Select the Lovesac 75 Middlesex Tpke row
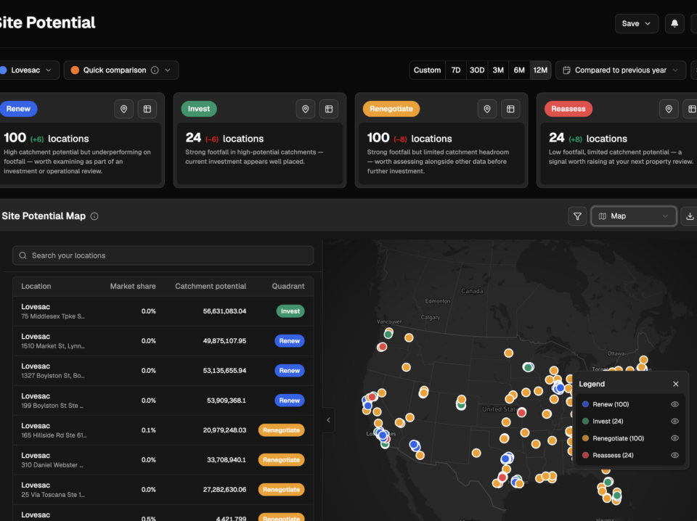The height and width of the screenshot is (521, 697). point(163,311)
